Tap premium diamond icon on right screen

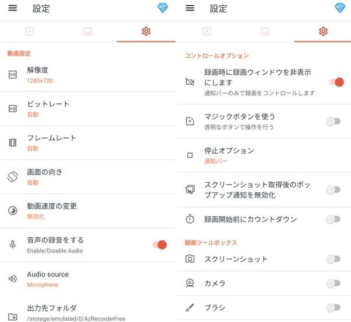pyautogui.click(x=340, y=8)
